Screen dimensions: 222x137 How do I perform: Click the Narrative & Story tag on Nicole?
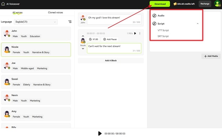(41, 52)
